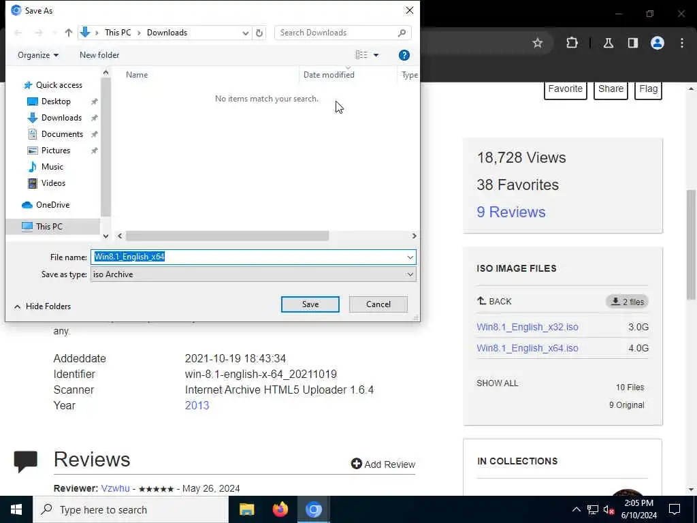Cancel the Save As dialog
Screen dimensions: 697x523
(x=378, y=304)
